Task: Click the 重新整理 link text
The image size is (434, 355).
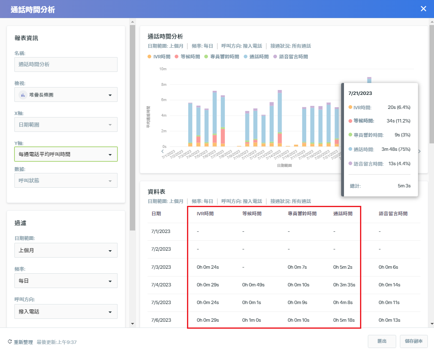Action: click(x=23, y=342)
